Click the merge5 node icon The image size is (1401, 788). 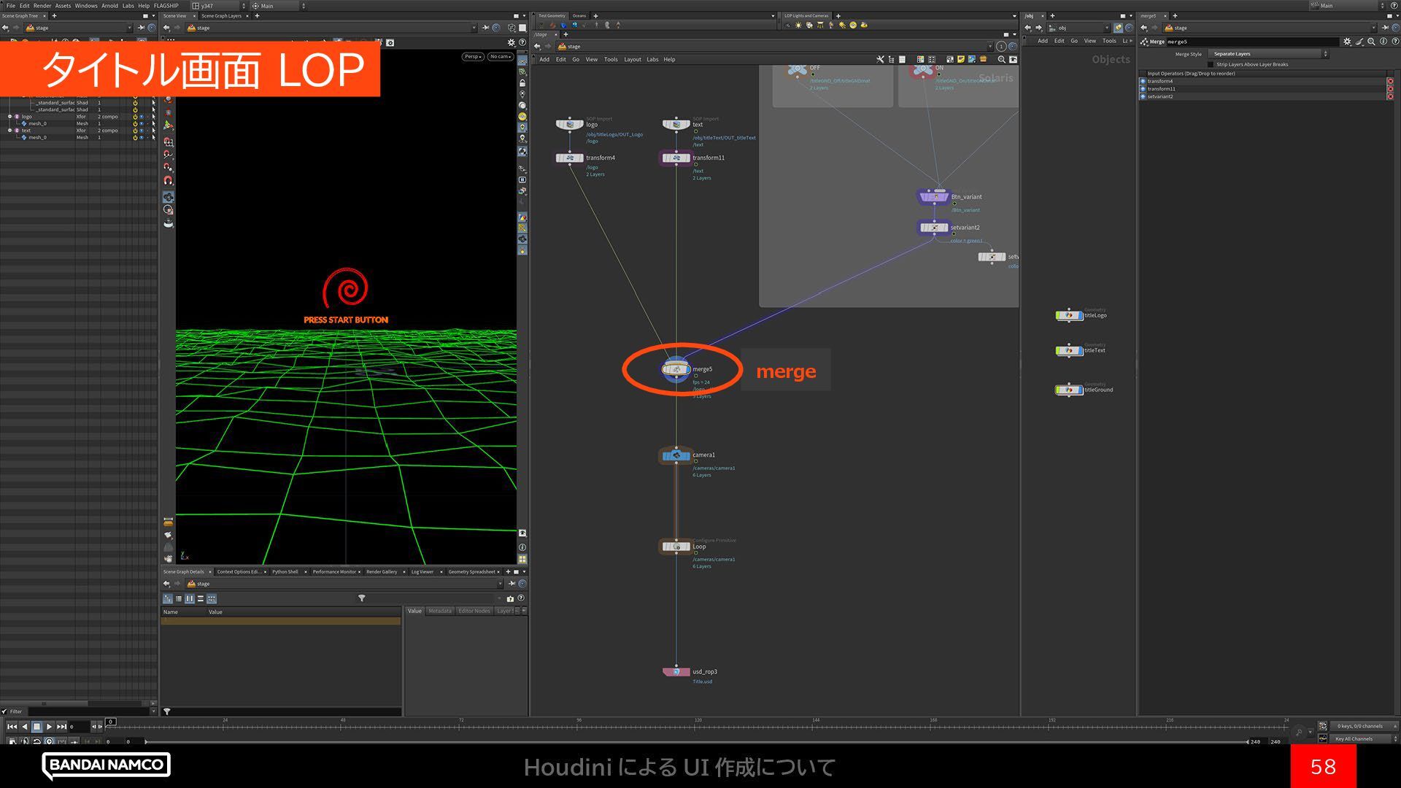pyautogui.click(x=676, y=369)
